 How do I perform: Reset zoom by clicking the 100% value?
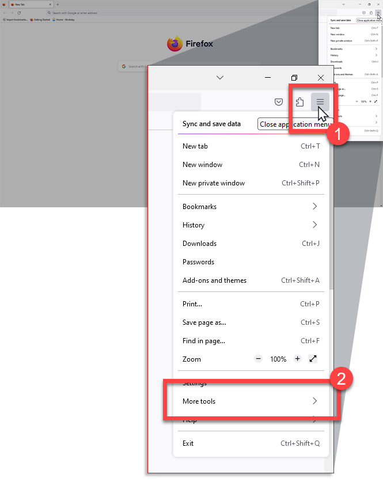pos(278,359)
